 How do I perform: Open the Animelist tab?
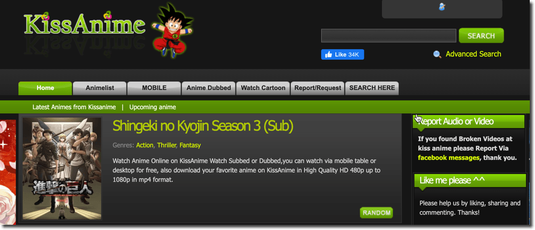[x=100, y=88]
